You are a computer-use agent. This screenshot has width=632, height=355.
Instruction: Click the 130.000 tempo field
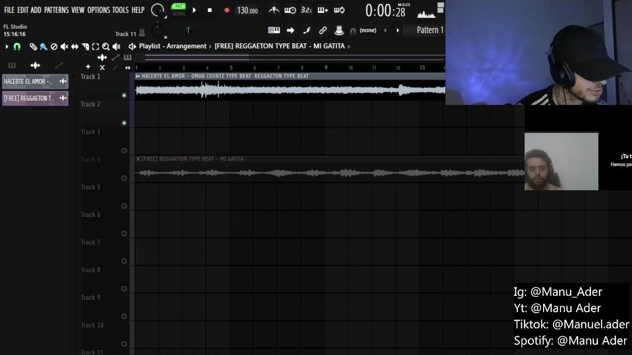247,10
